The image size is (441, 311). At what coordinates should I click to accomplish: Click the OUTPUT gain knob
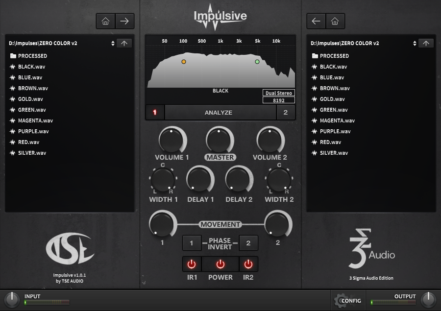point(428,299)
